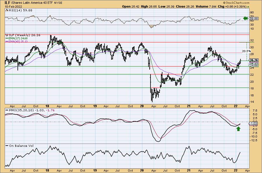Click the -12.5 level on PMO axis

tap(253, 140)
